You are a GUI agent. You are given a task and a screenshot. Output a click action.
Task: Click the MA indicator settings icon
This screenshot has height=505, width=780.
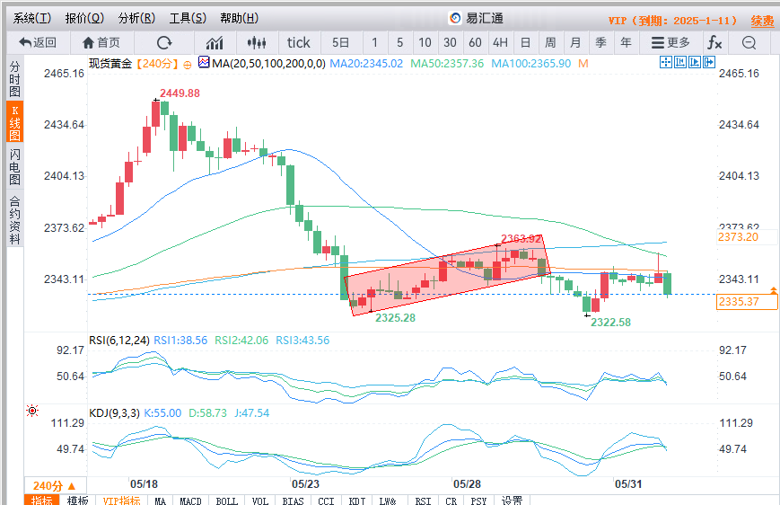point(204,63)
